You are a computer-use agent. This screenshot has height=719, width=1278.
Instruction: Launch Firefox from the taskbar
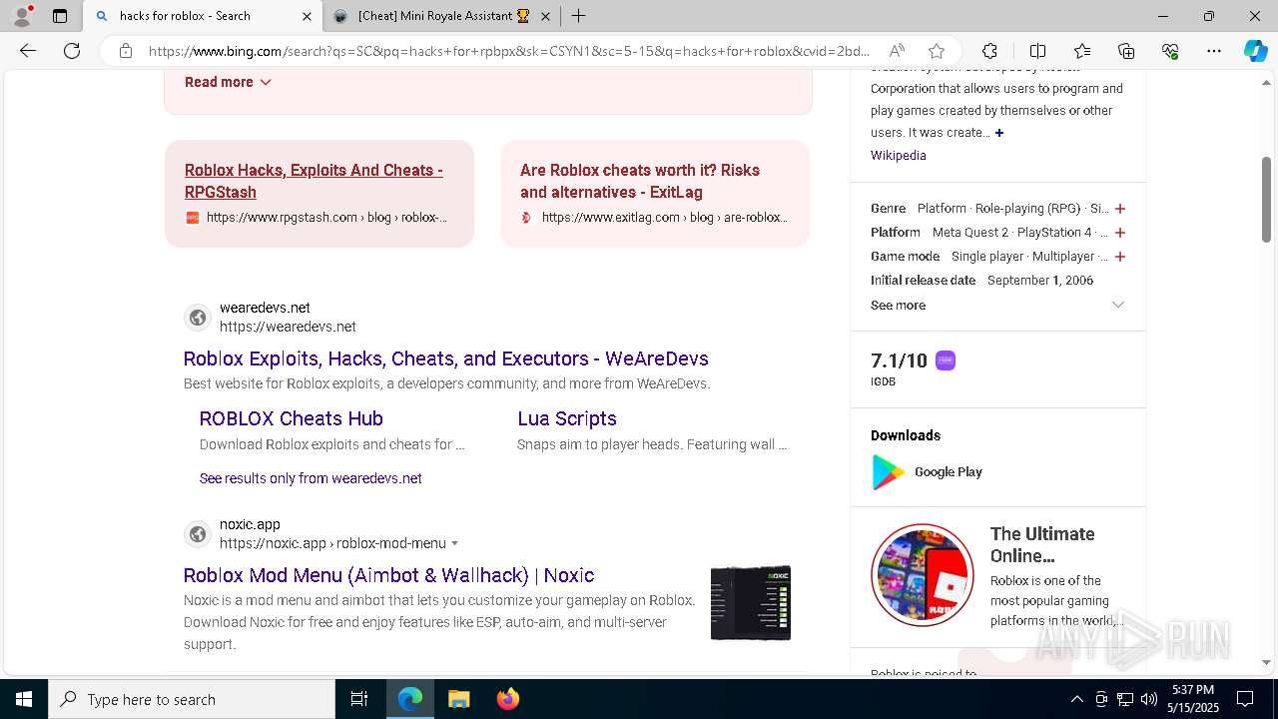click(x=508, y=699)
